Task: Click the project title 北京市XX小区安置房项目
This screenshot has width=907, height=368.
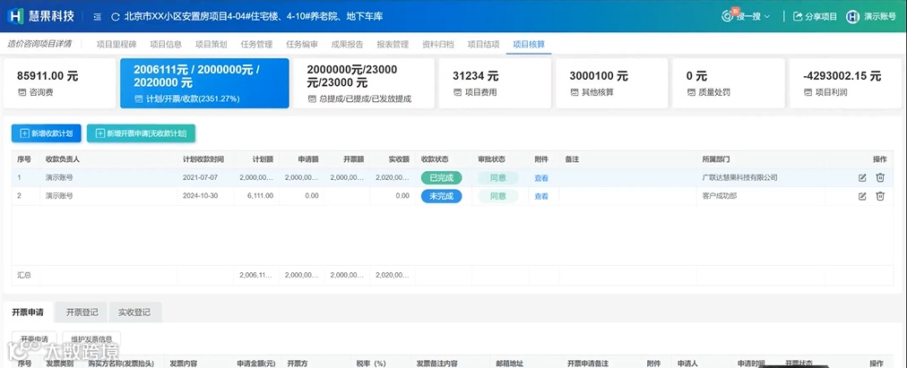Action: pyautogui.click(x=253, y=17)
